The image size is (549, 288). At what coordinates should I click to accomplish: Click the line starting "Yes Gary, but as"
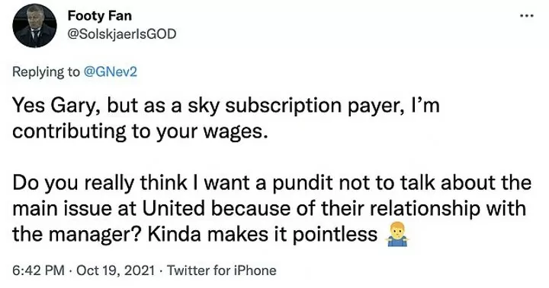pyautogui.click(x=226, y=106)
